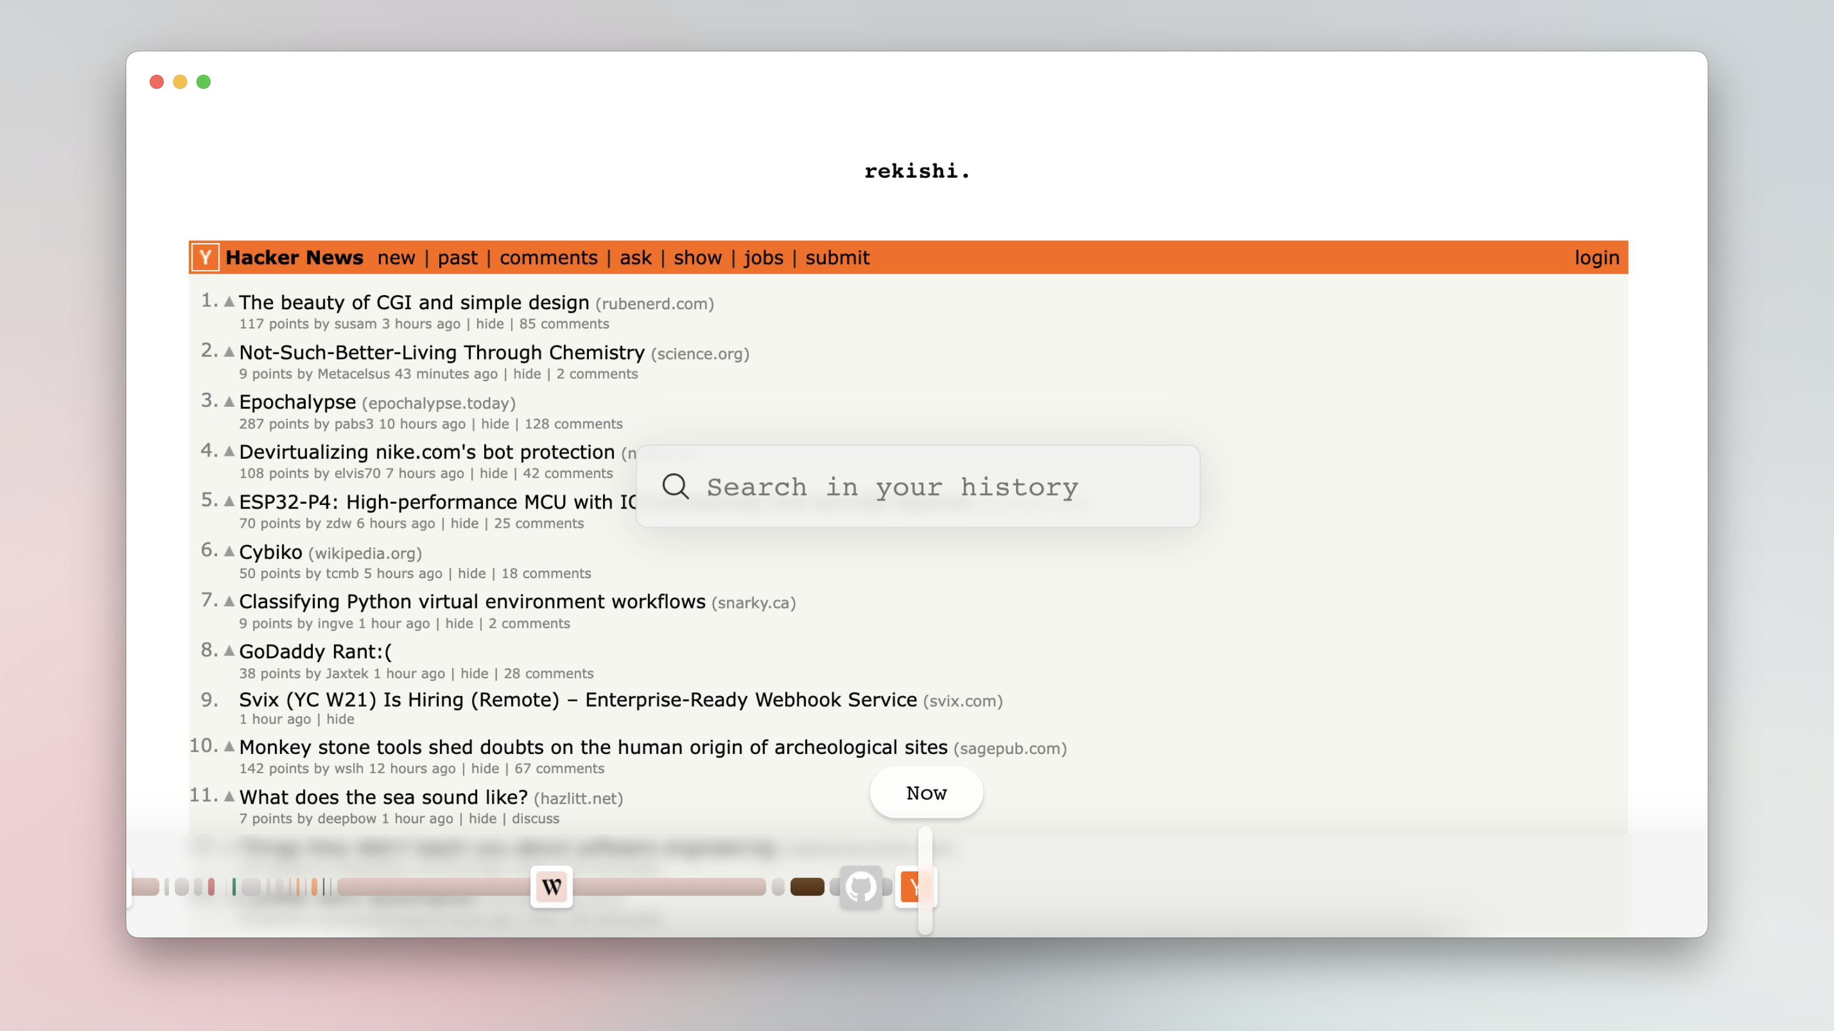Open the jobs menu item

pos(763,258)
